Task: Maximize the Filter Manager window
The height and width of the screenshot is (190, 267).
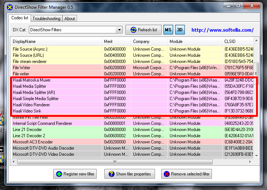Action: click(238, 6)
